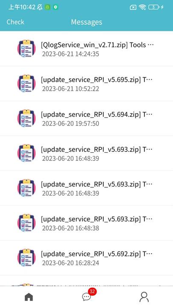Open the profile person icon

pos(144,297)
